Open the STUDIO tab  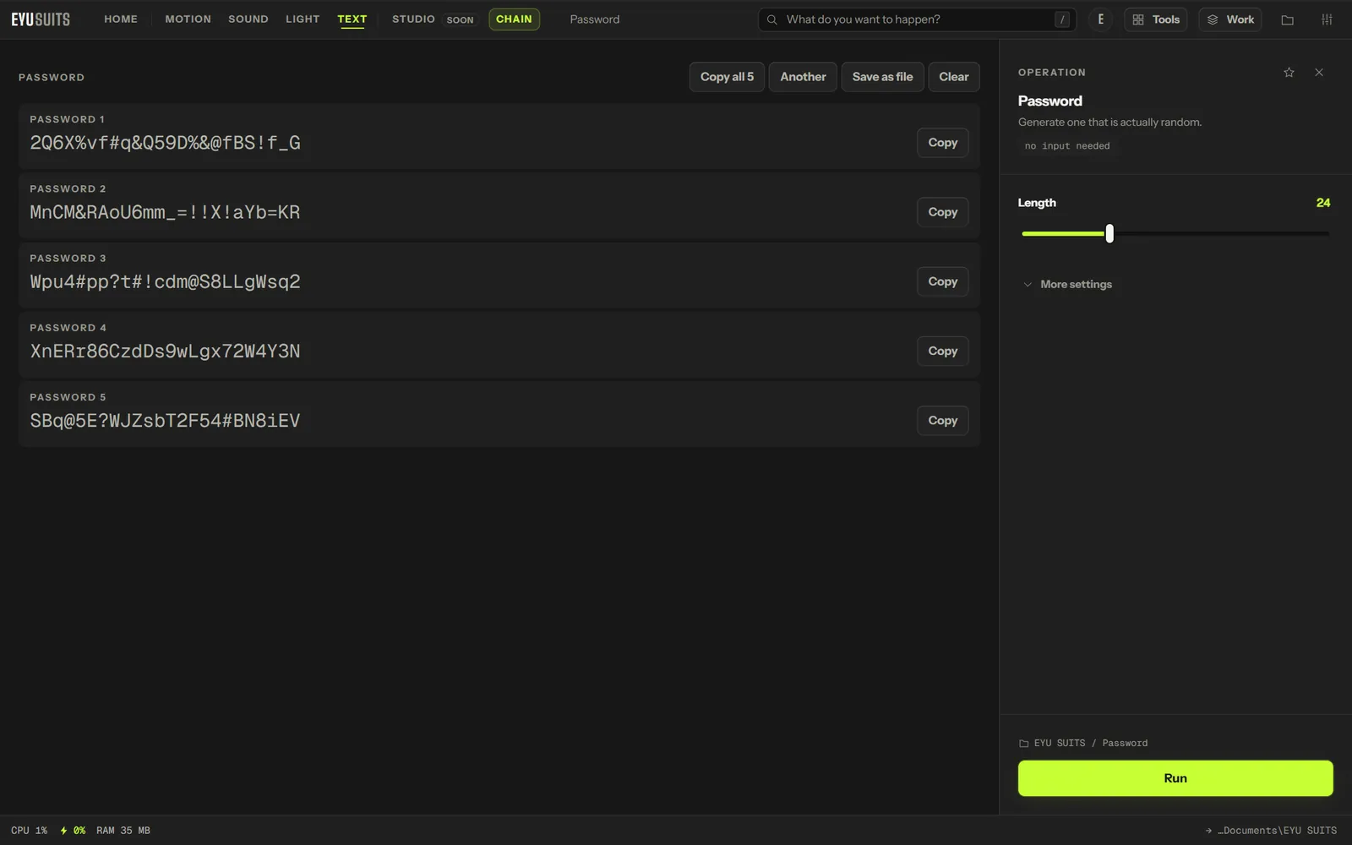tap(413, 19)
